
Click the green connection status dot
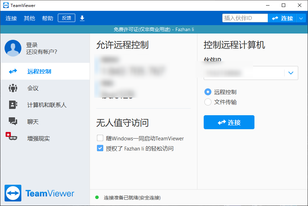(x=97, y=197)
